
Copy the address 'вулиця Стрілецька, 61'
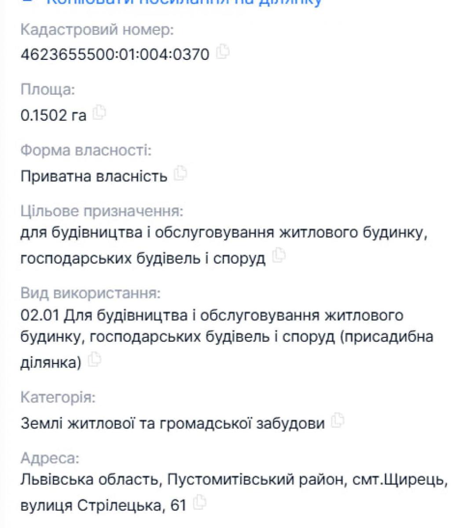click(199, 502)
